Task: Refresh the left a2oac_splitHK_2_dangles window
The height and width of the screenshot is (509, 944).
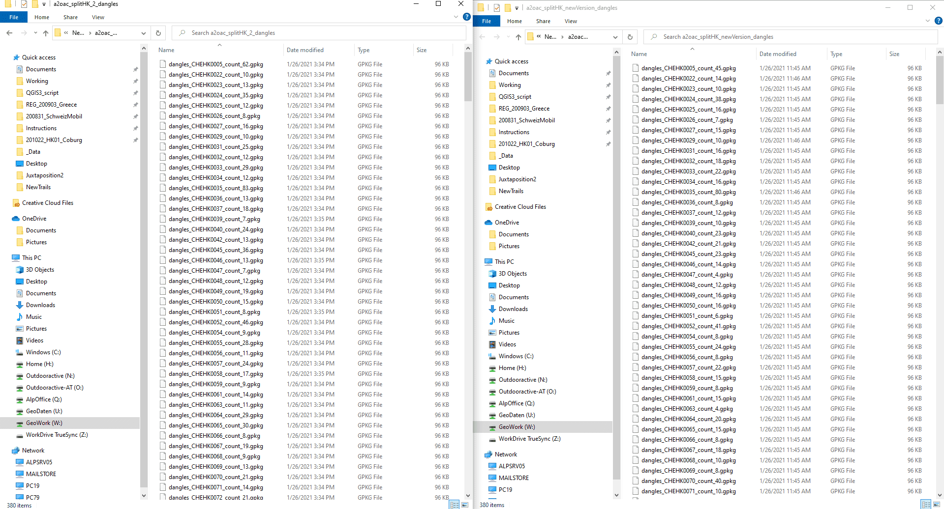Action: click(158, 33)
